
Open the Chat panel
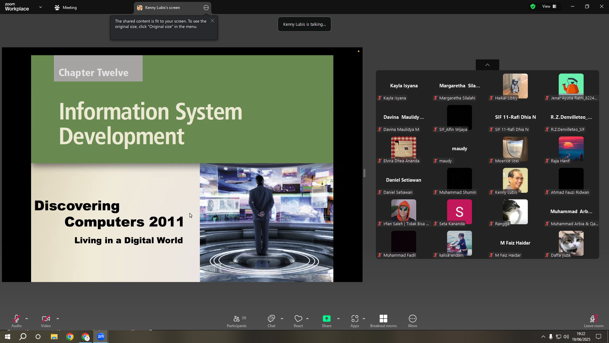[272, 321]
